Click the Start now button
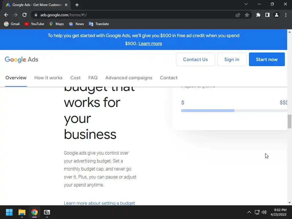 [x=267, y=59]
